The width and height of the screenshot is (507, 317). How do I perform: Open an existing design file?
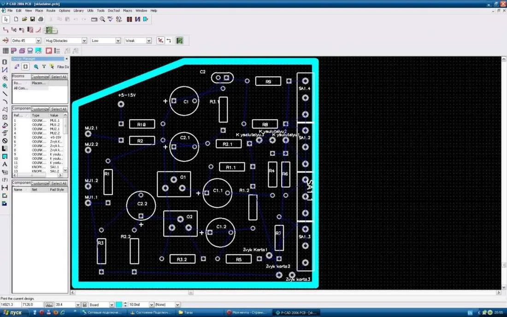[x=24, y=19]
